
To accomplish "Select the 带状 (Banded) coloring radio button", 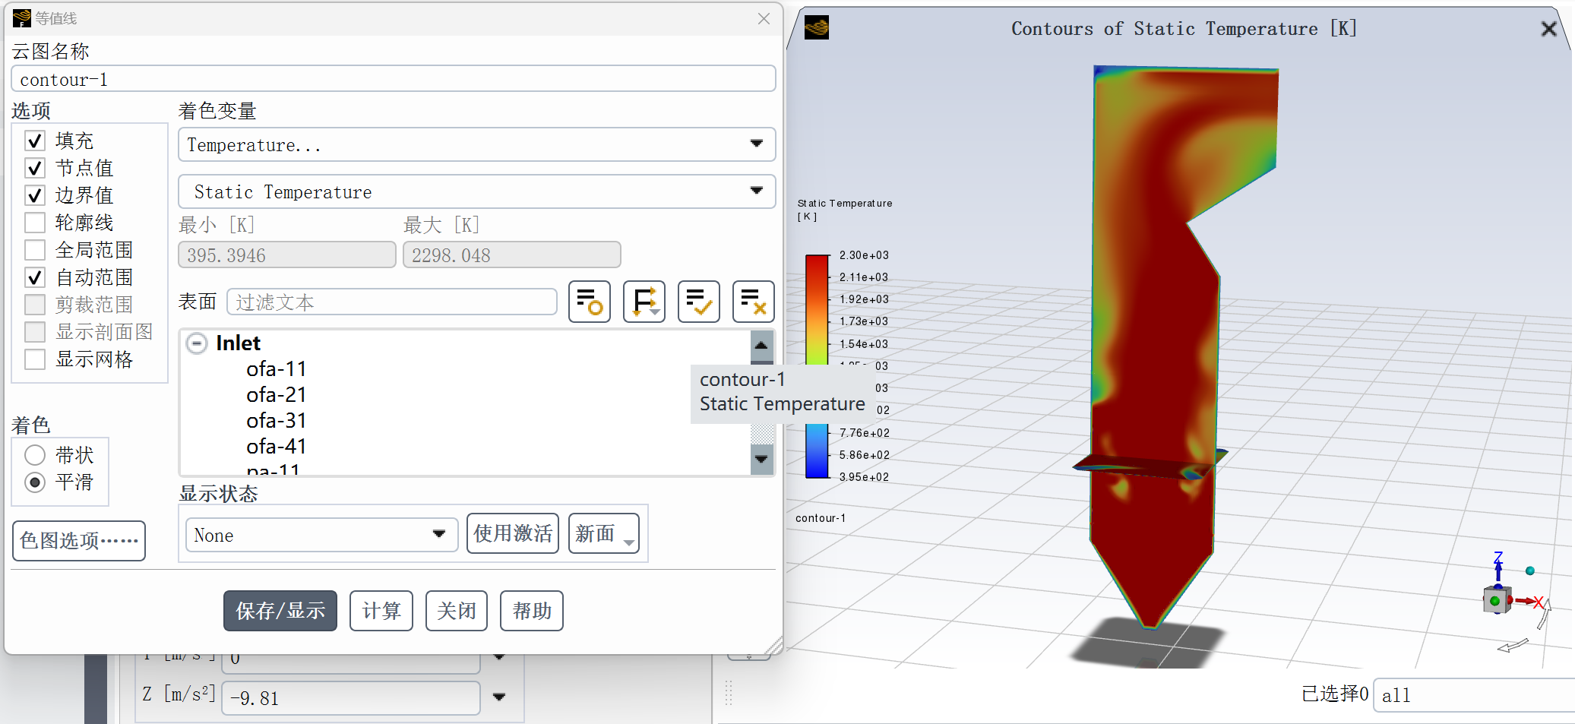I will coord(35,455).
